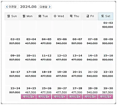
Task: Request reservation for 26~27 date
Action: [x=59, y=97]
